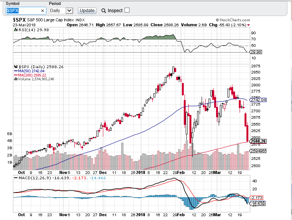Enable the Inspect checkbox
Screen dimensions: 292x220
127,10
